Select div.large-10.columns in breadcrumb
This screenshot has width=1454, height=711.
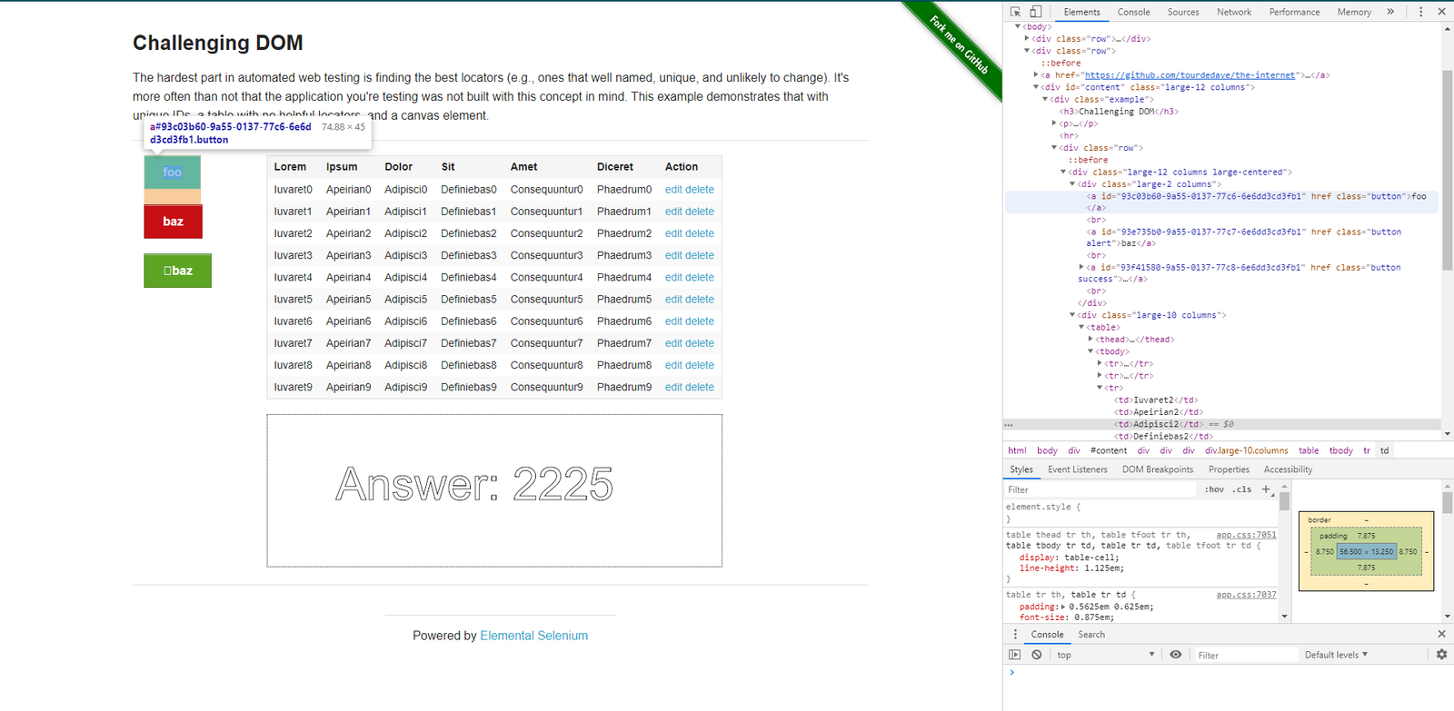tap(1246, 450)
